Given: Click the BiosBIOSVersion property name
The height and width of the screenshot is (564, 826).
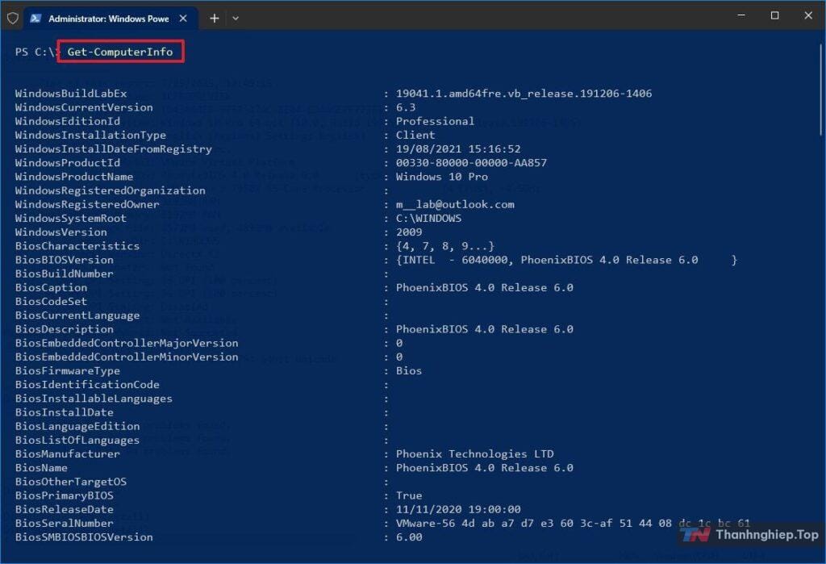Looking at the screenshot, I should [x=65, y=260].
